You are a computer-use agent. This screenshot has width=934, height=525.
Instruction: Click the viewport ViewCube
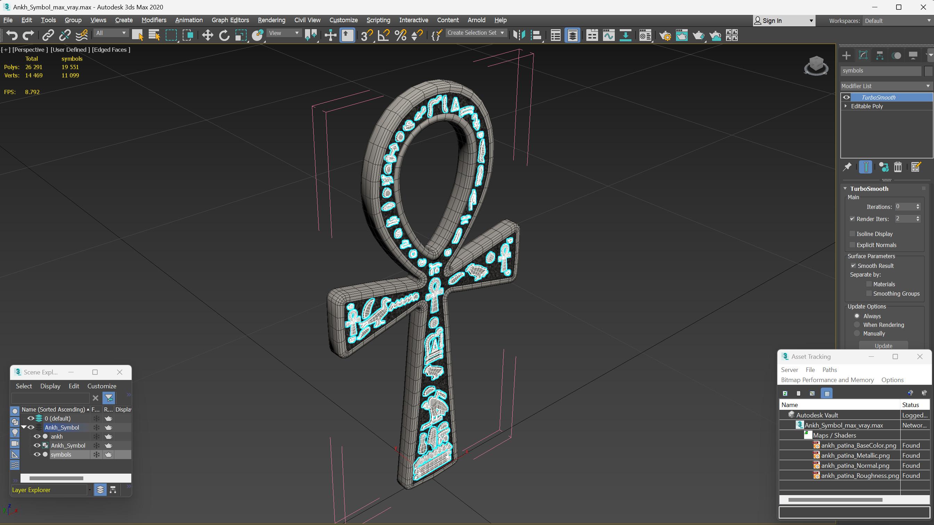click(816, 65)
